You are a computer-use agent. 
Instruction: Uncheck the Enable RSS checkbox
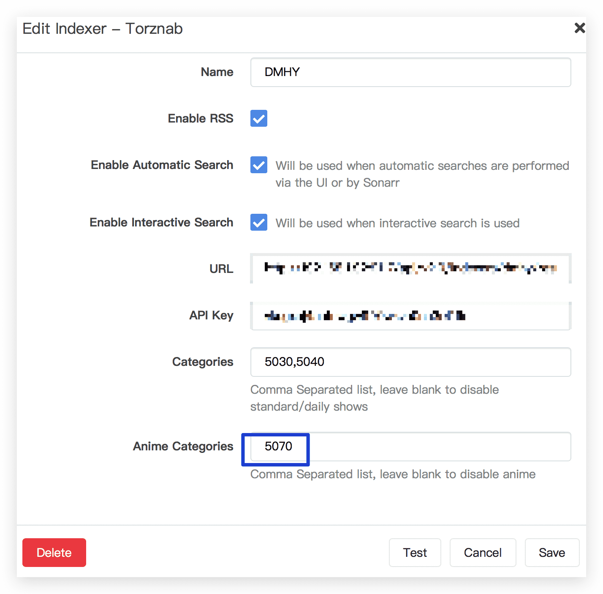click(x=259, y=118)
